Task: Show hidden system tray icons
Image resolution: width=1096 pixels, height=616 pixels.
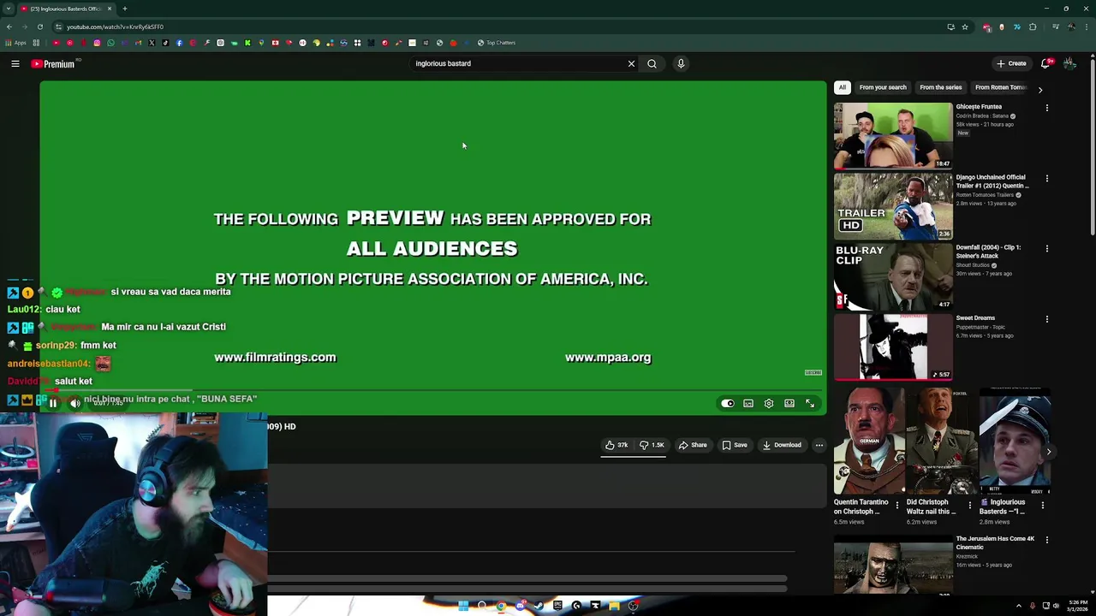Action: [1019, 606]
